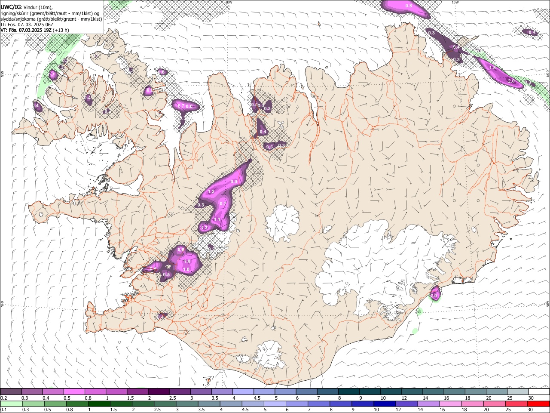Click the 1.2 snowfall value on the map

pyautogui.click(x=211, y=192)
